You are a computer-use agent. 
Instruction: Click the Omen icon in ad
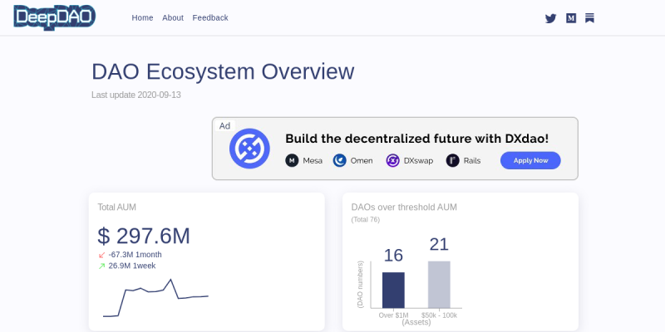coord(339,161)
